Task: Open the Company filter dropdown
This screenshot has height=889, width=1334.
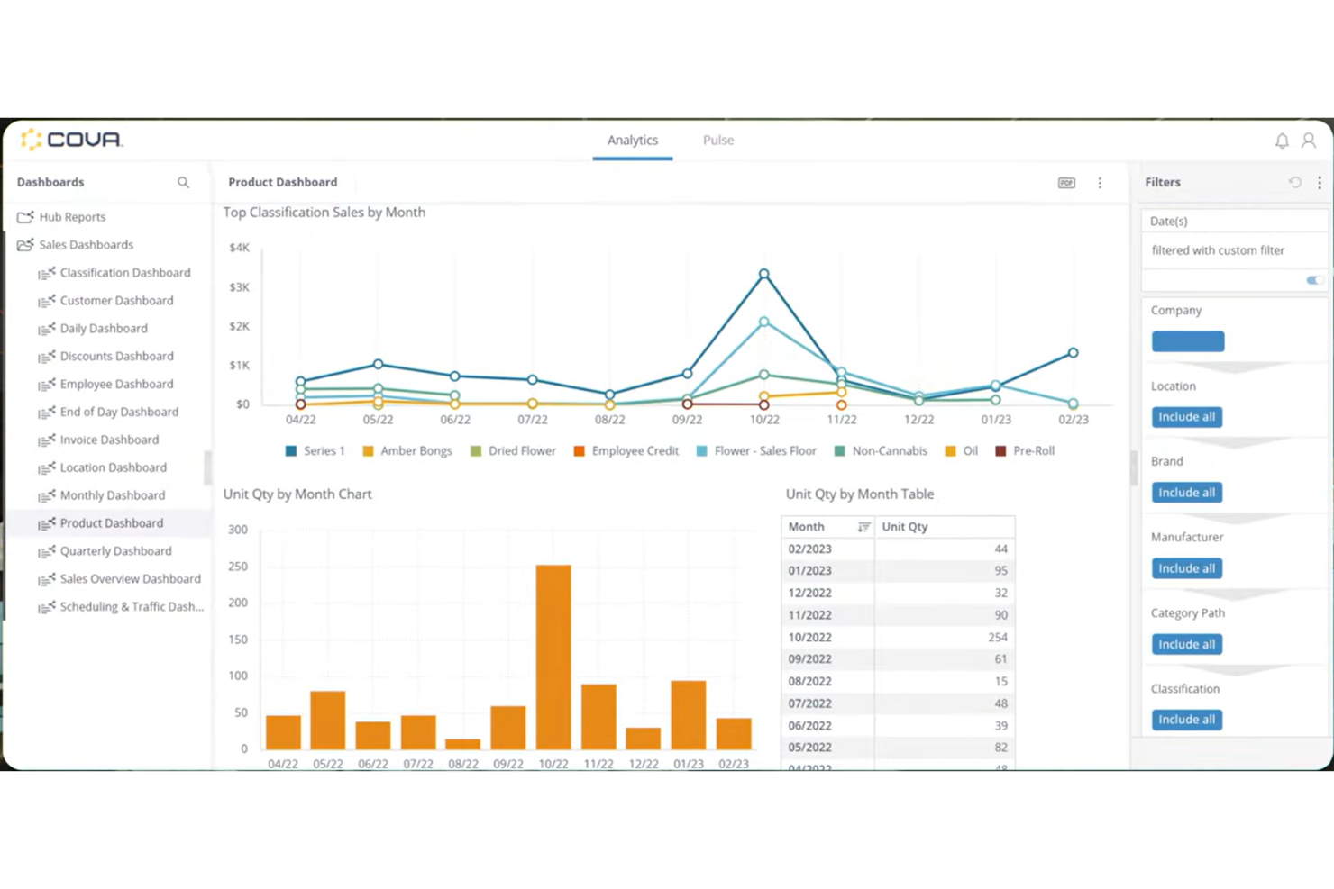Action: [x=1188, y=341]
